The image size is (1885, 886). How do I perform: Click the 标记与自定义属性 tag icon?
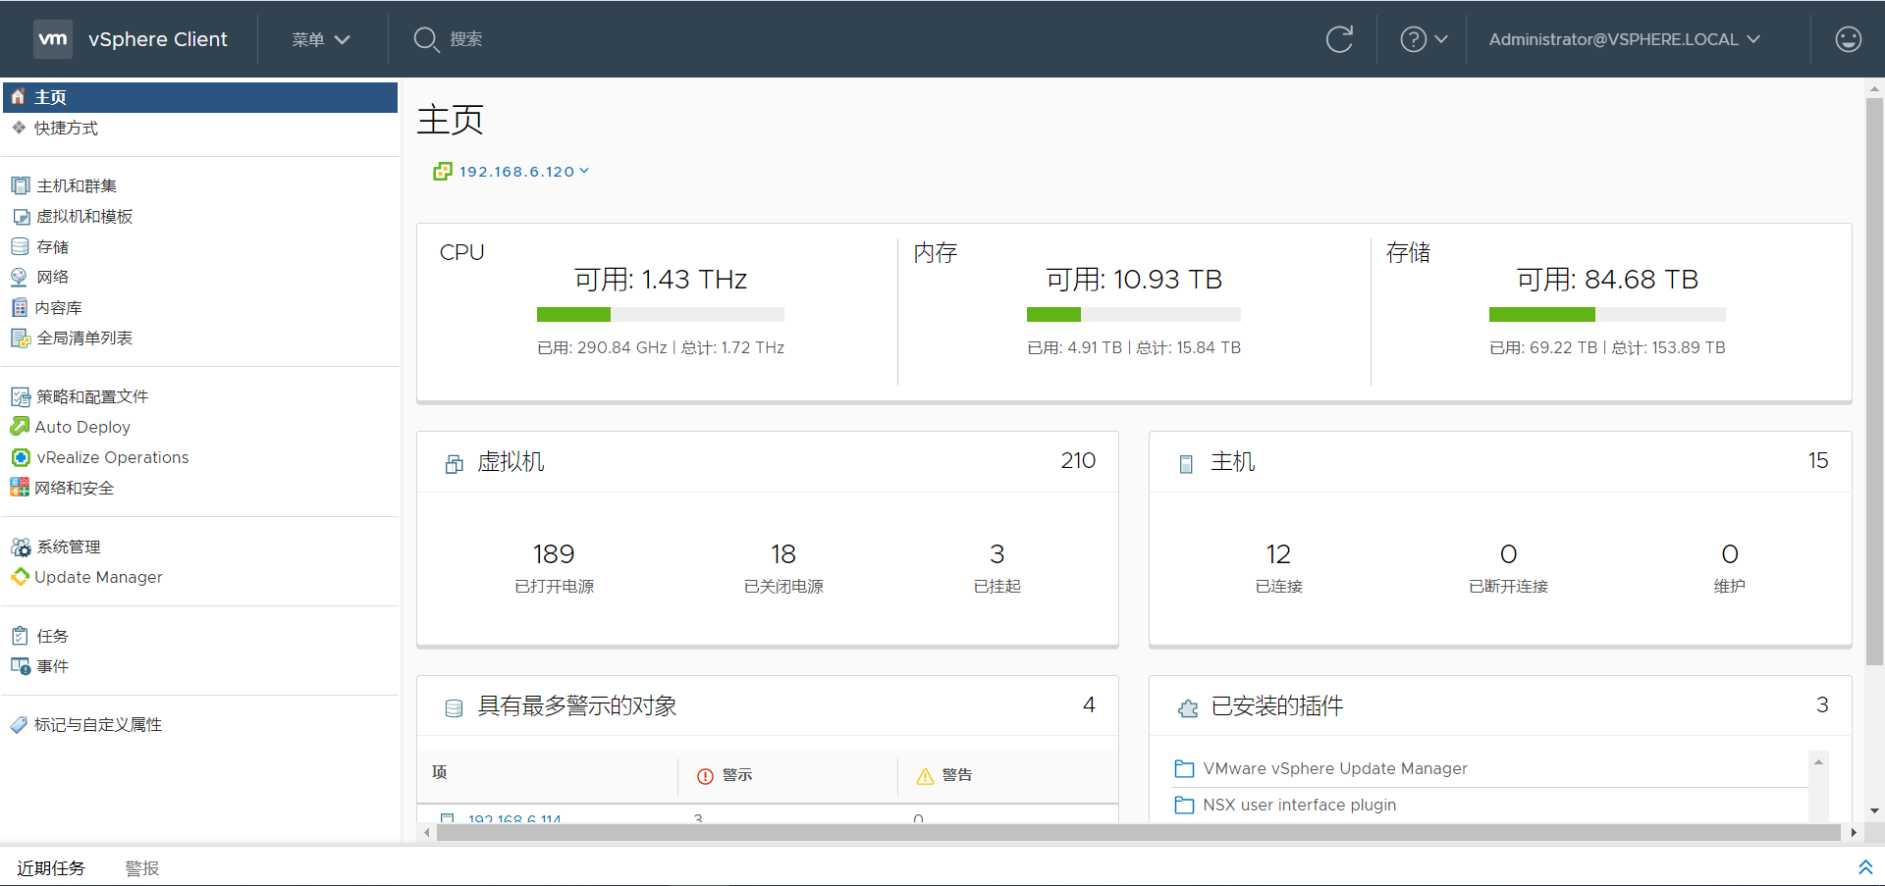19,724
